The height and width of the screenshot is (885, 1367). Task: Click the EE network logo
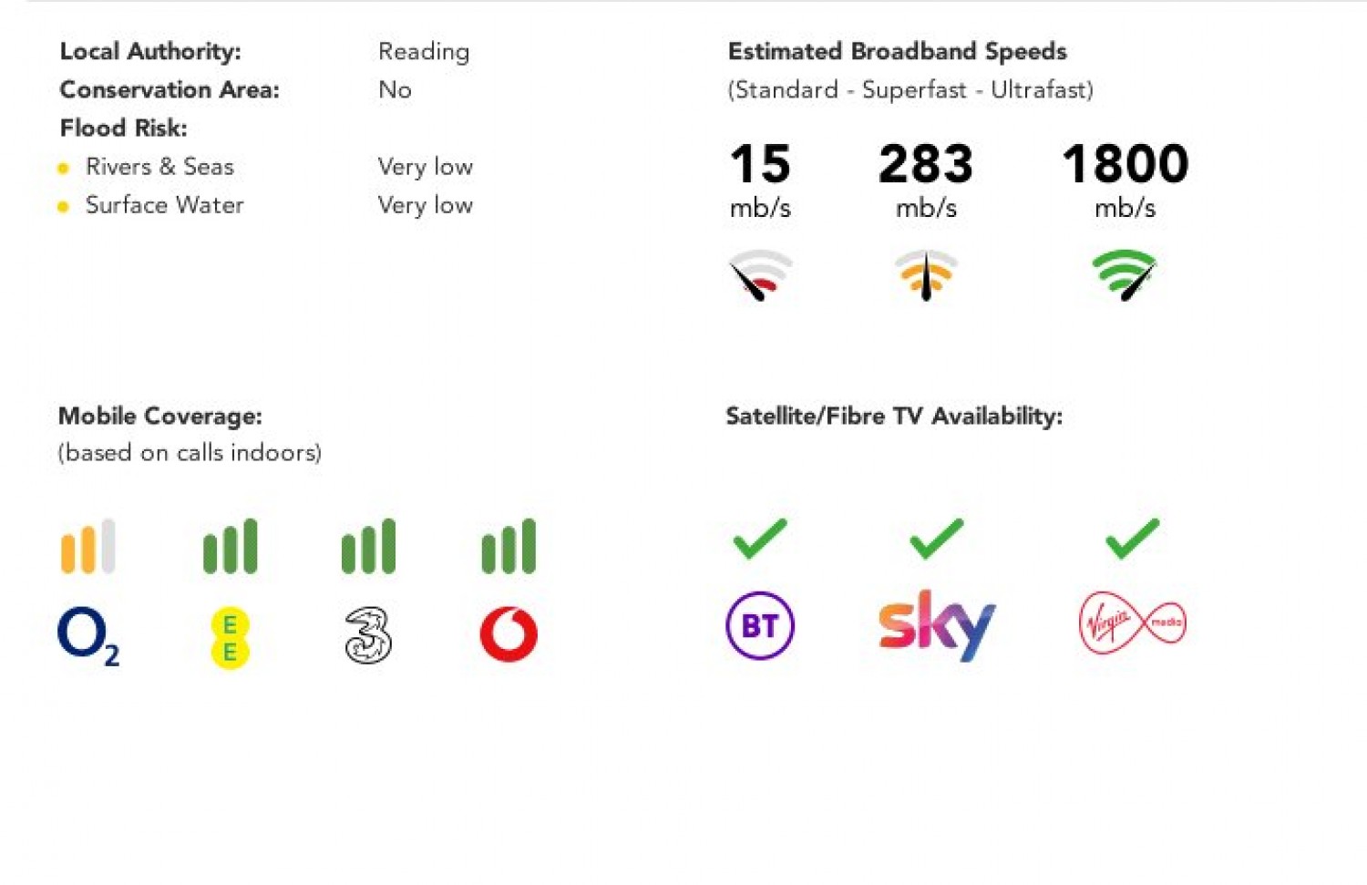(230, 639)
